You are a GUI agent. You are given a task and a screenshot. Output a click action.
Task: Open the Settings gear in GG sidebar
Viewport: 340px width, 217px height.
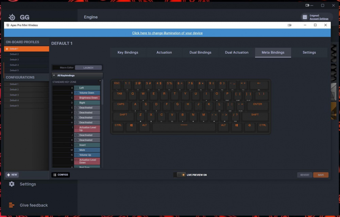click(x=12, y=184)
